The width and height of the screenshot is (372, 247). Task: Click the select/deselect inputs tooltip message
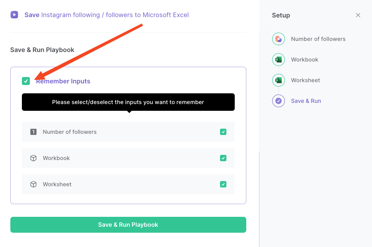point(128,102)
